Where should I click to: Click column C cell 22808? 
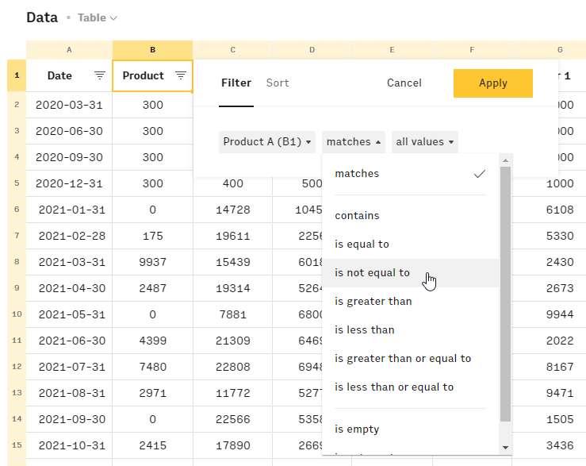(233, 367)
